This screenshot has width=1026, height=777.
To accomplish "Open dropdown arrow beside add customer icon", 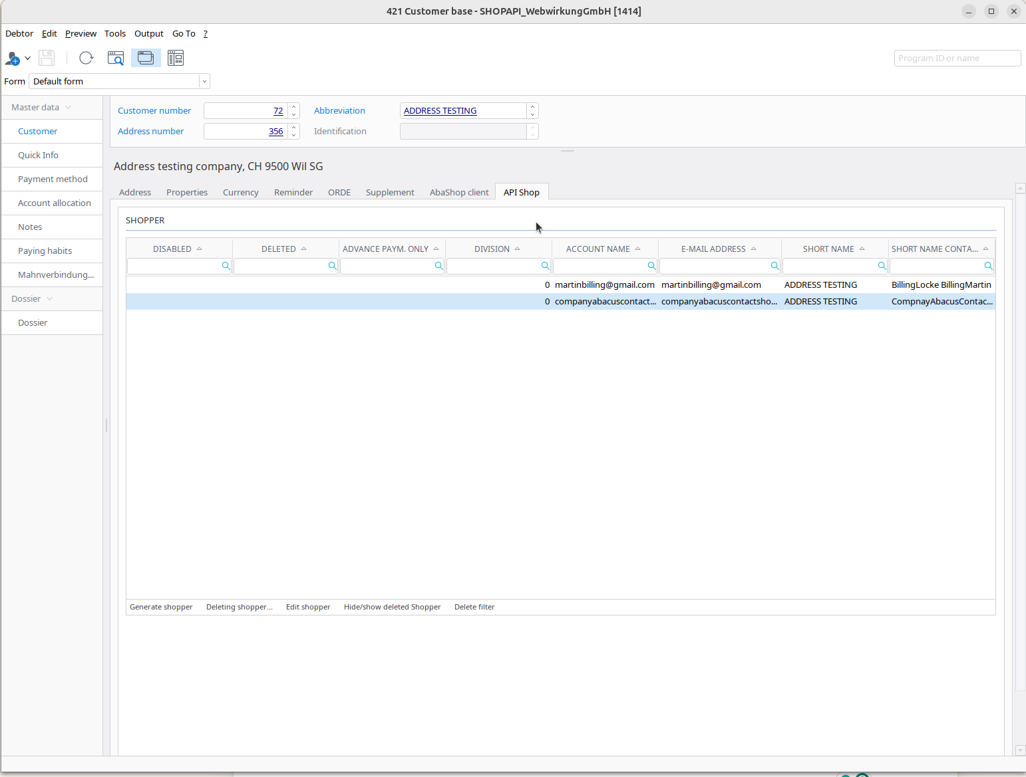I will [x=28, y=58].
